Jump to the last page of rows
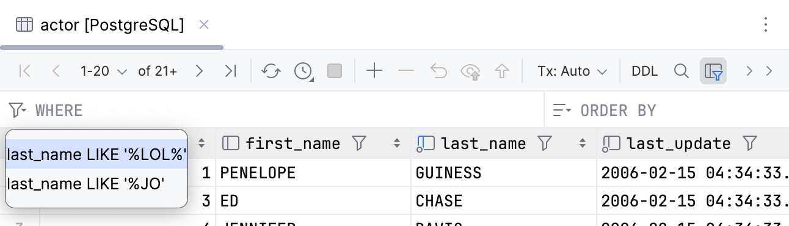 (230, 71)
